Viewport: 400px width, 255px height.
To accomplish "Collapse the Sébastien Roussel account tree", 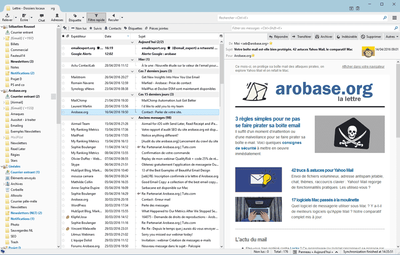I will point(2,27).
